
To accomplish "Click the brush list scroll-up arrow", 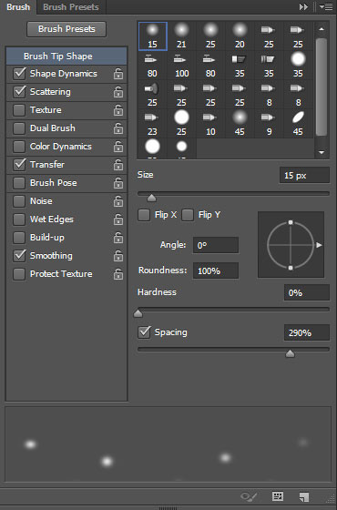I will [322, 29].
